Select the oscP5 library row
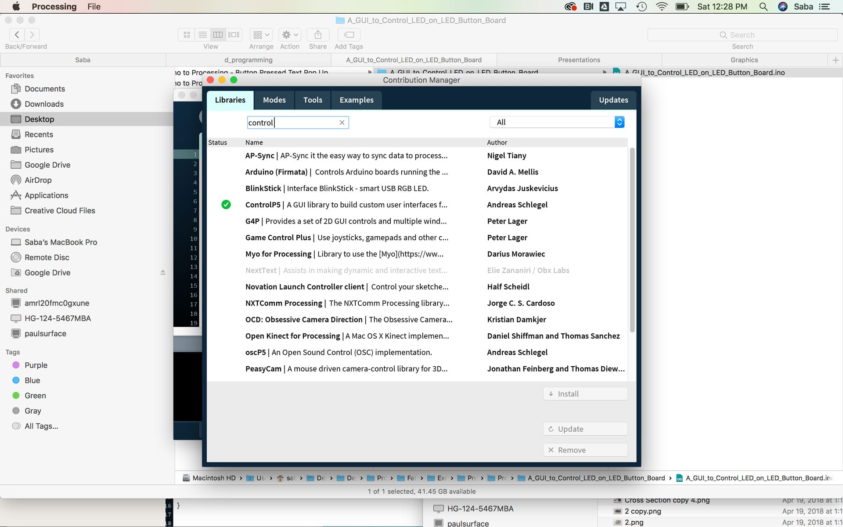 pos(417,352)
